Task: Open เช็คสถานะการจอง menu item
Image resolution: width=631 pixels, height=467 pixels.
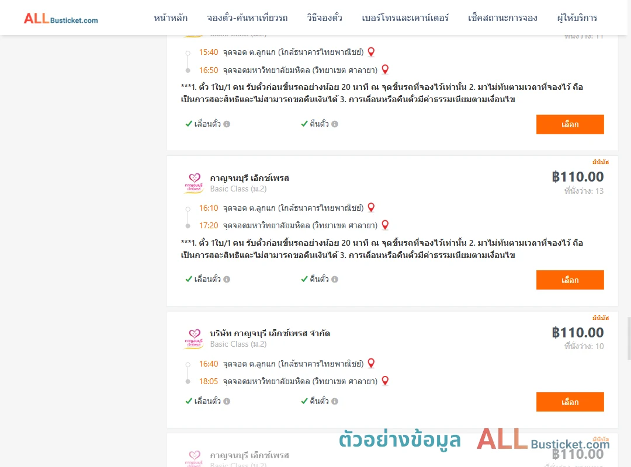Action: click(x=502, y=18)
